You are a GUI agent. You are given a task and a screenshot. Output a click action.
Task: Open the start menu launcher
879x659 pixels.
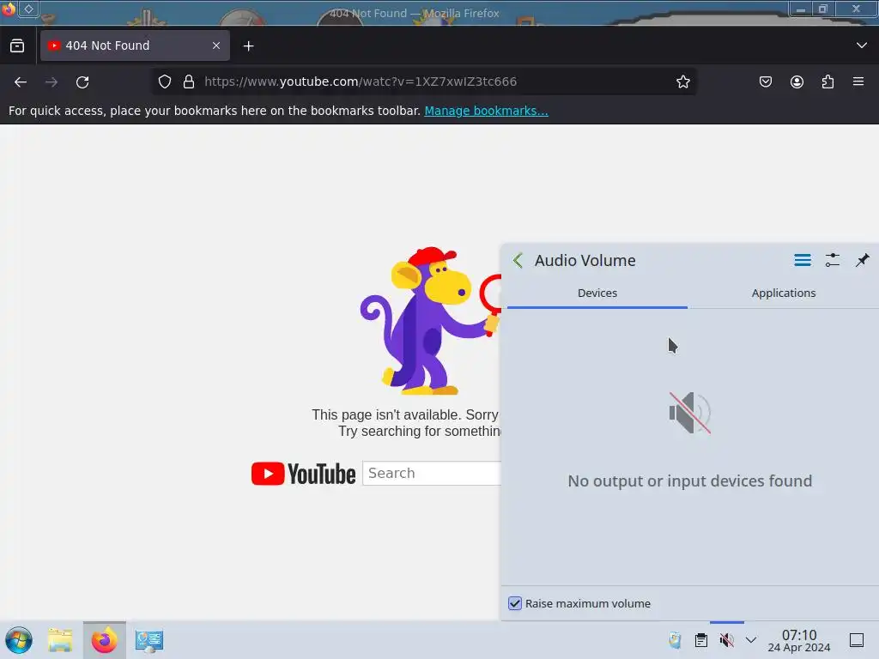click(19, 640)
